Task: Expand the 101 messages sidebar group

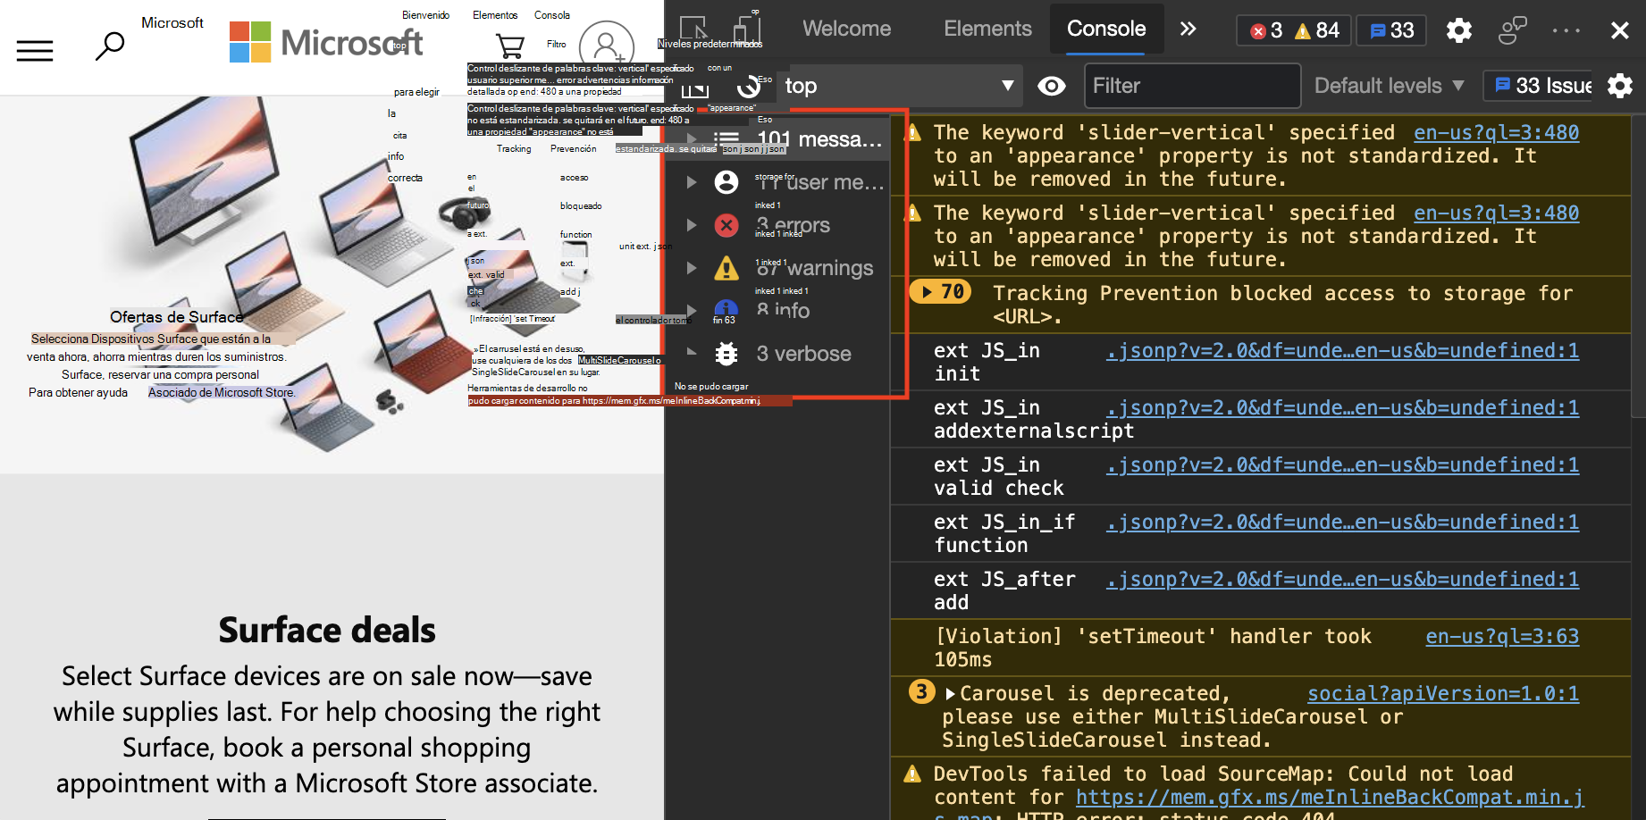Action: tap(691, 139)
